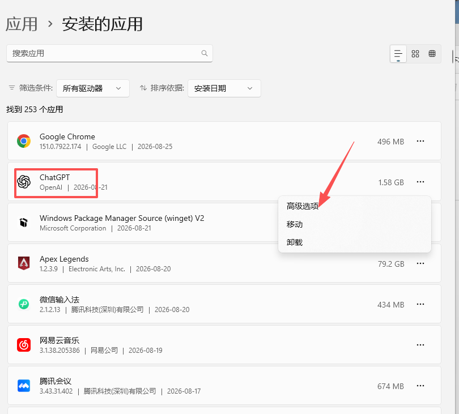Click the 434 MB size value
Screen dimensions: 459x414
390,305
